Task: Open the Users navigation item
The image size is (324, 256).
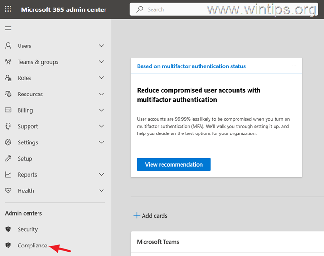Action: 25,46
